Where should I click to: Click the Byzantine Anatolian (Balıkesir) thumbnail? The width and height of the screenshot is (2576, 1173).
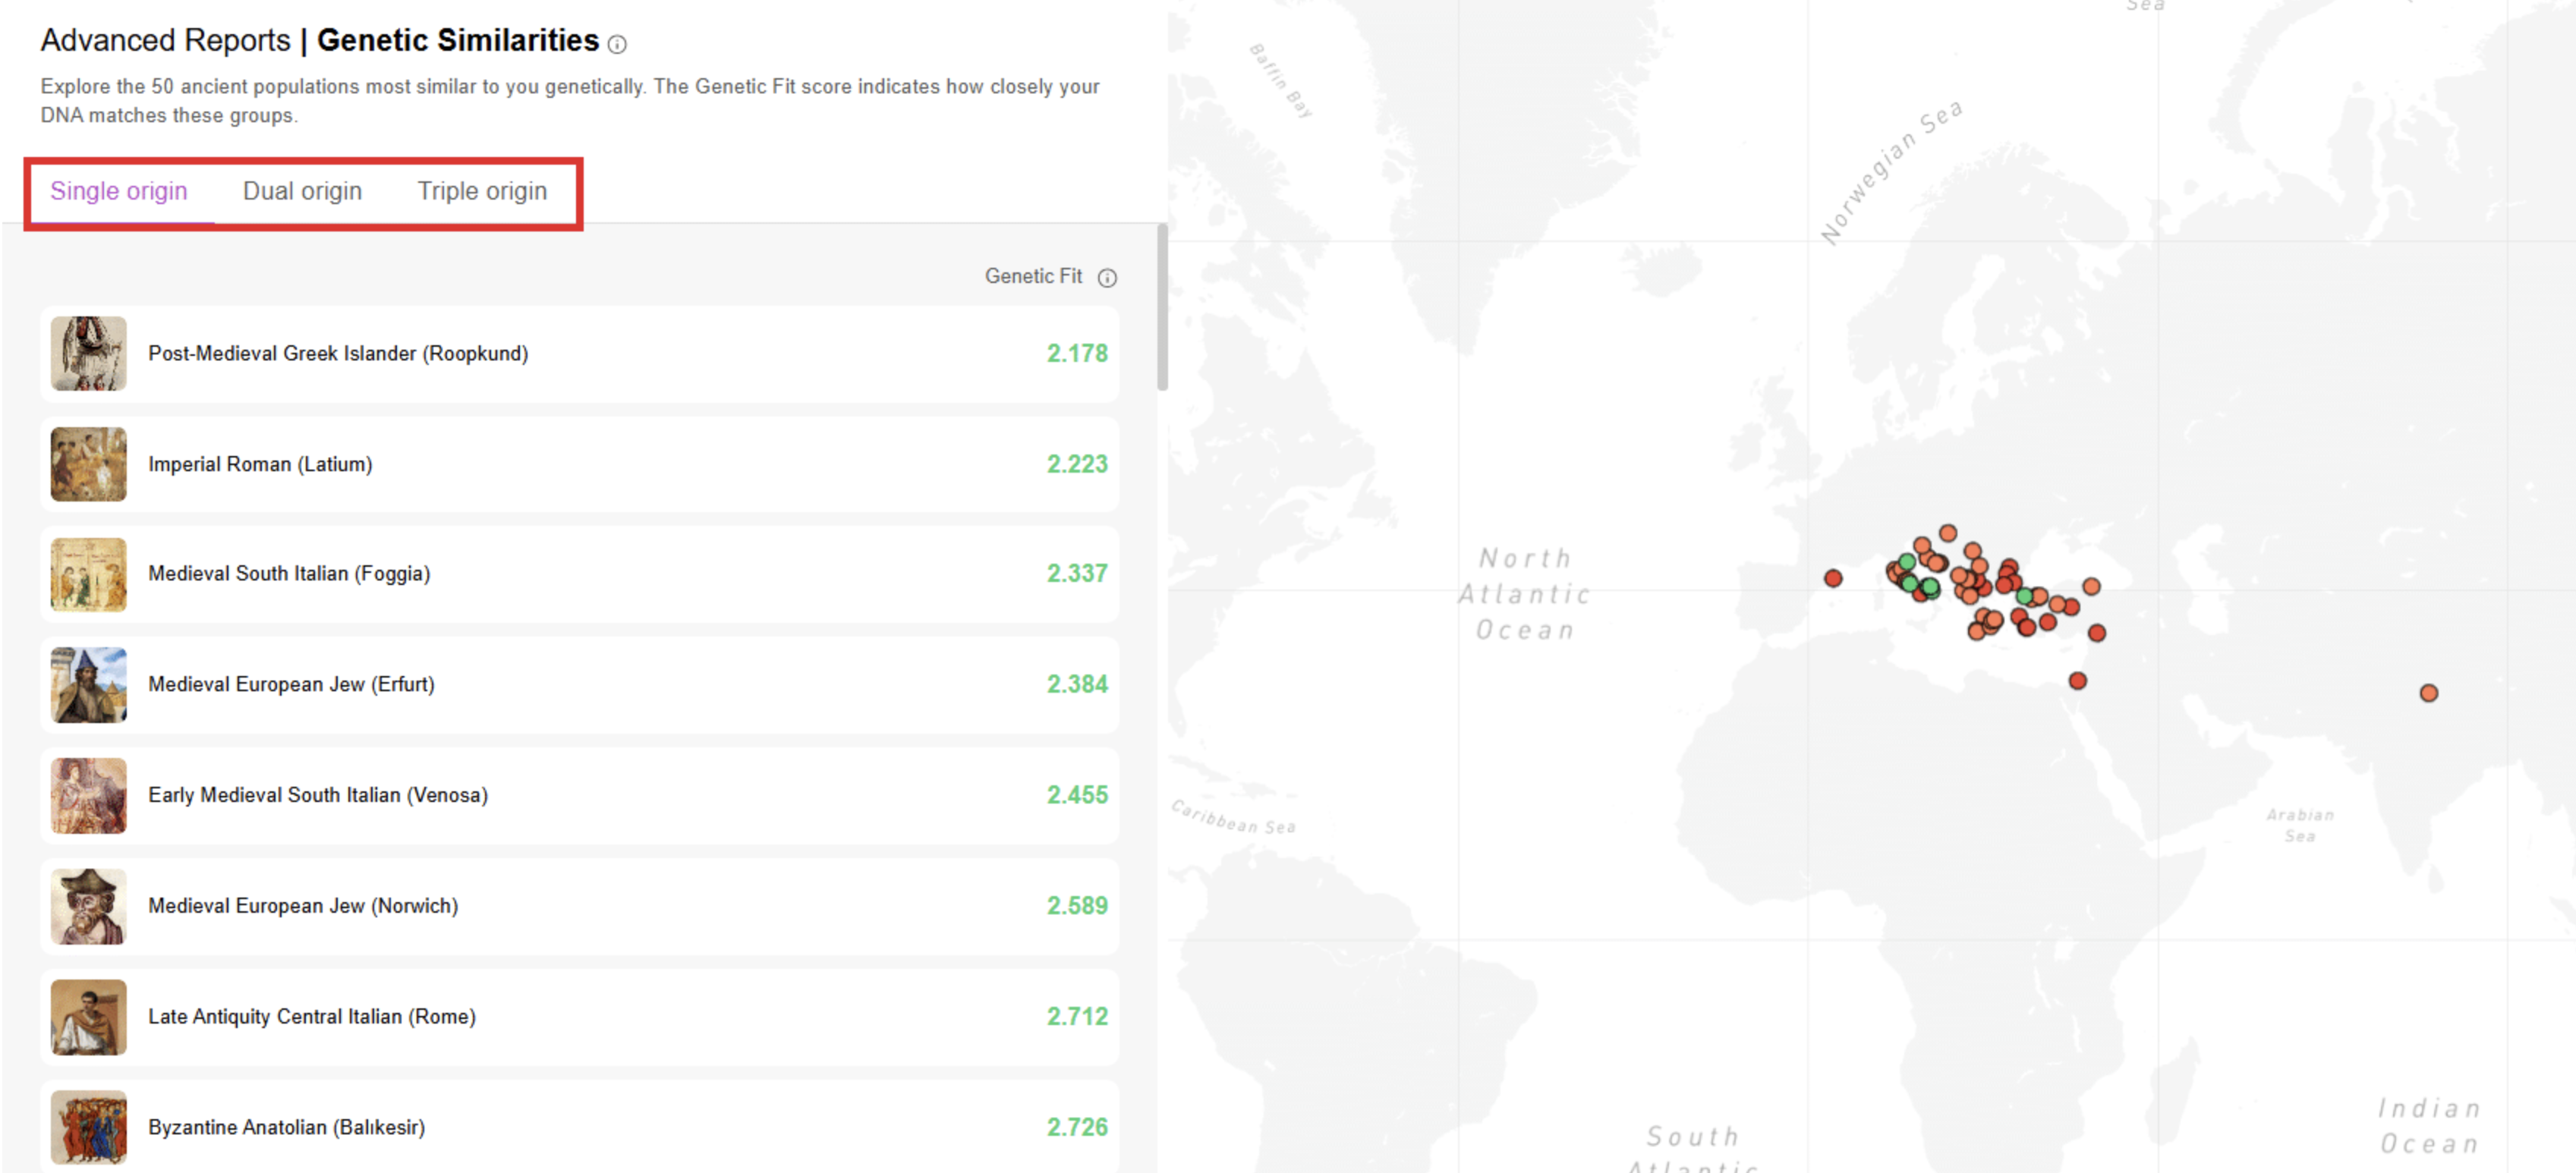click(89, 1127)
